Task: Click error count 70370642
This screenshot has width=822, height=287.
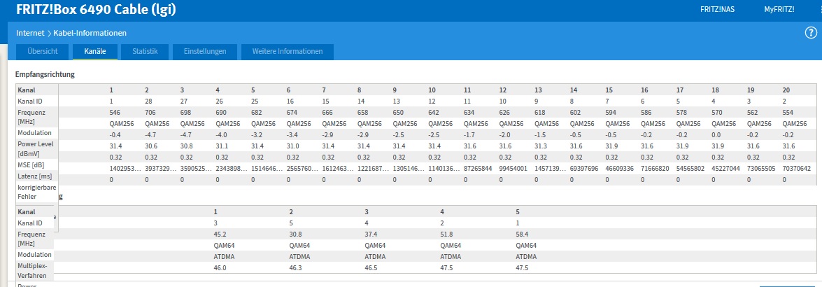Action: (x=797, y=169)
